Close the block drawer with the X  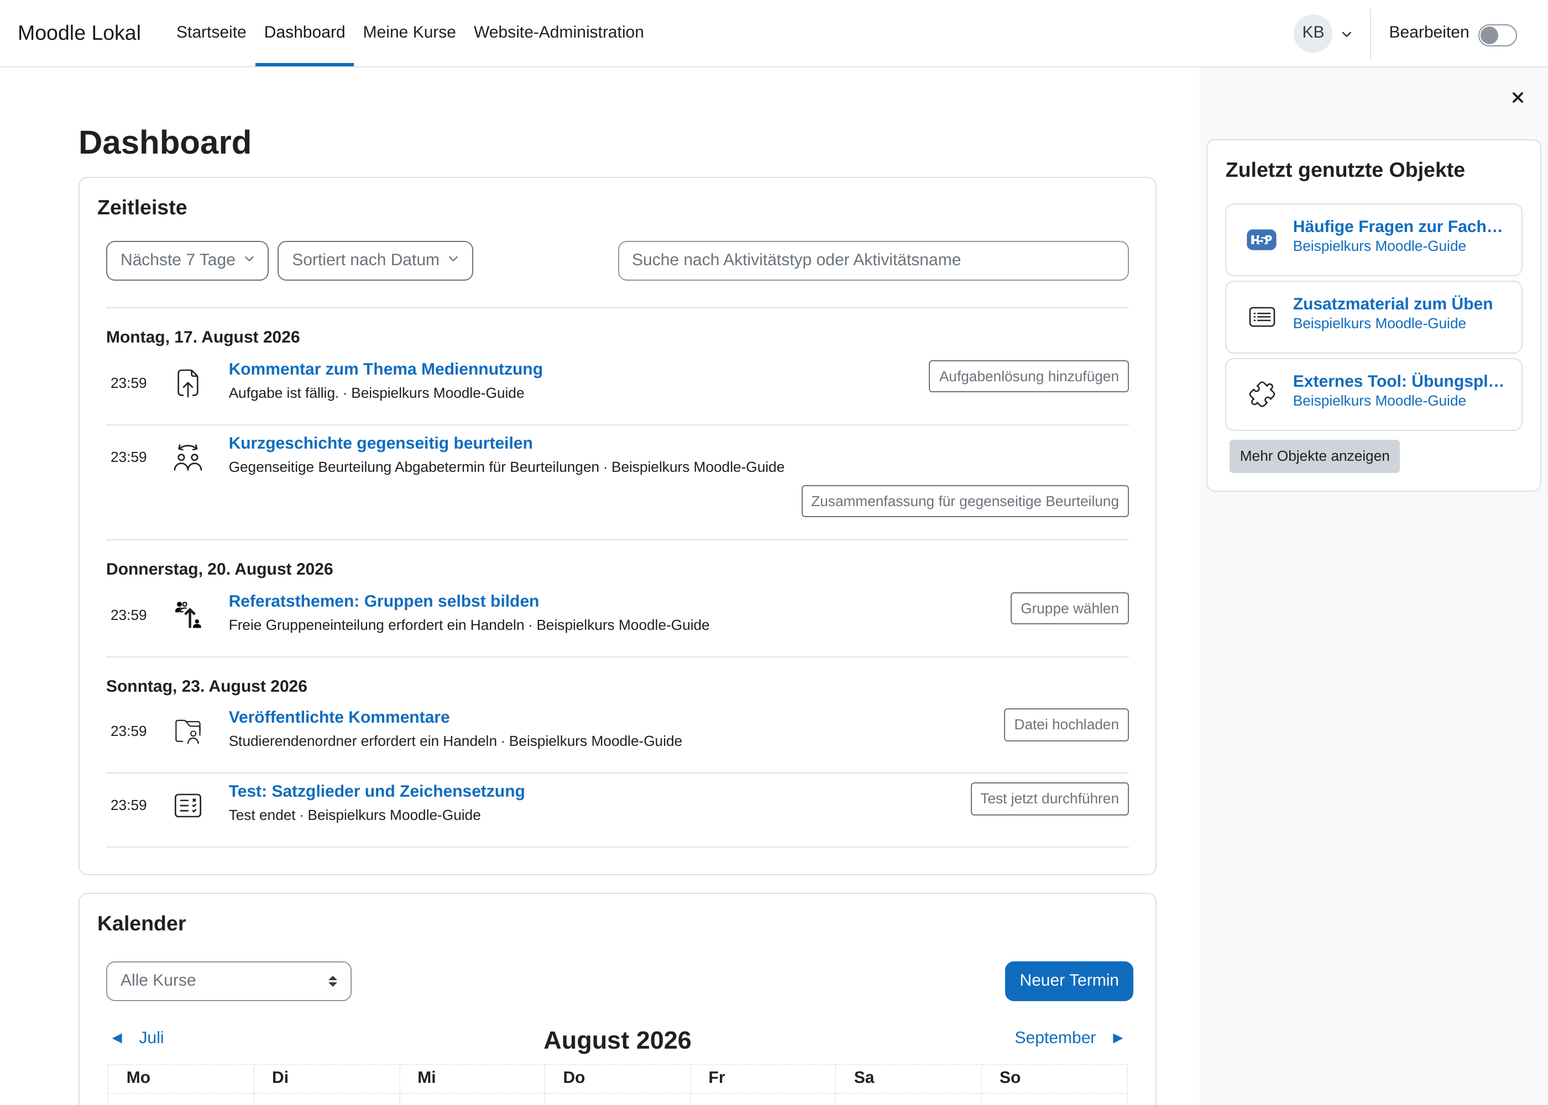point(1518,98)
